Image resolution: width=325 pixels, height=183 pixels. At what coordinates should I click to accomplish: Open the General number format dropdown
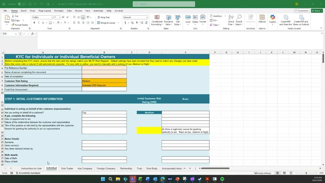(x=147, y=17)
